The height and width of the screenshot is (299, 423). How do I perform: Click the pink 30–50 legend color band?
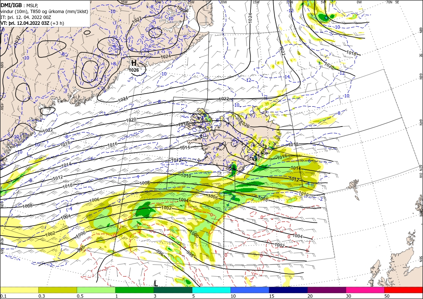[x=365, y=290]
